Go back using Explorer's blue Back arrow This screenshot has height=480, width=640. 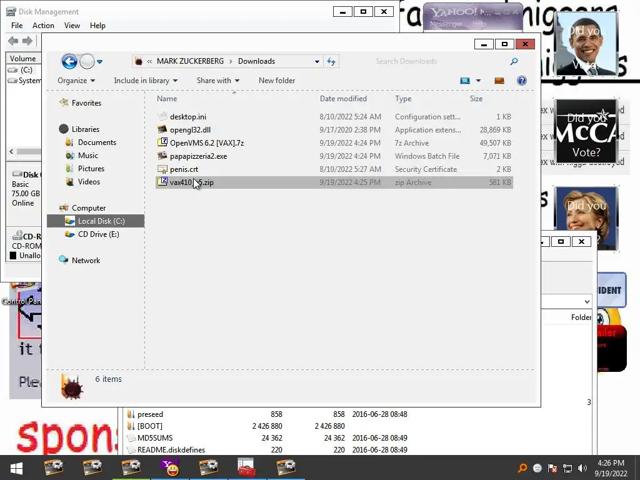(69, 62)
